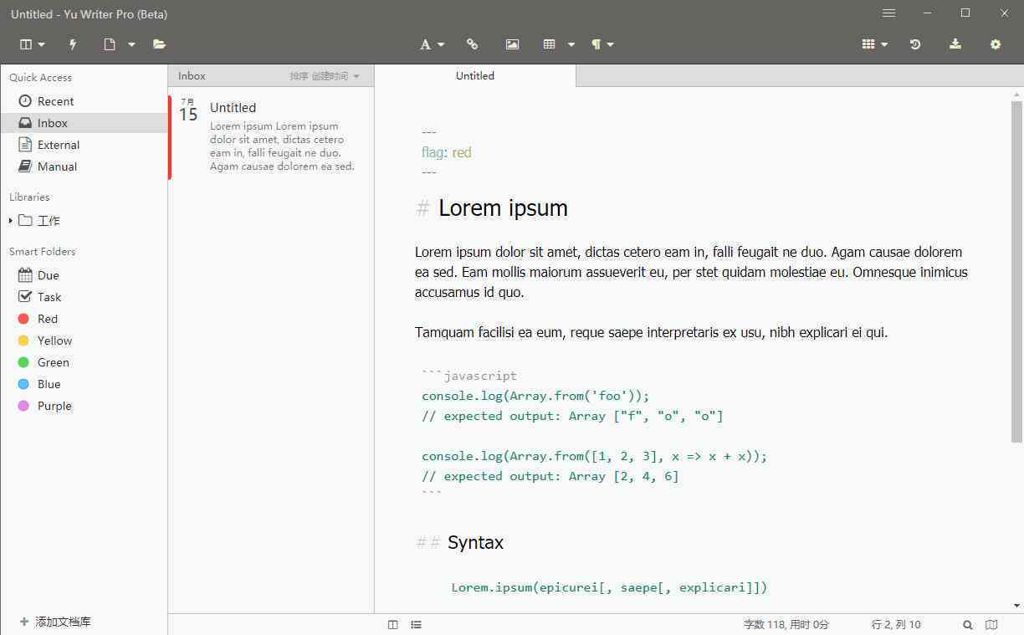The height and width of the screenshot is (635, 1024).
Task: Open the layout options dropdown arrow
Action: [x=41, y=45]
